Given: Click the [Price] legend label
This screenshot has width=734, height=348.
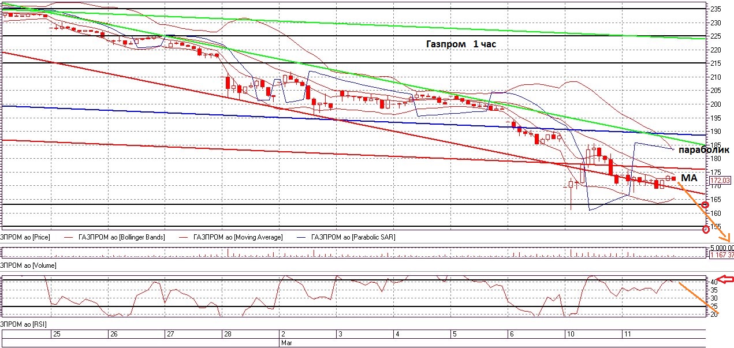Looking at the screenshot, I should (25, 237).
